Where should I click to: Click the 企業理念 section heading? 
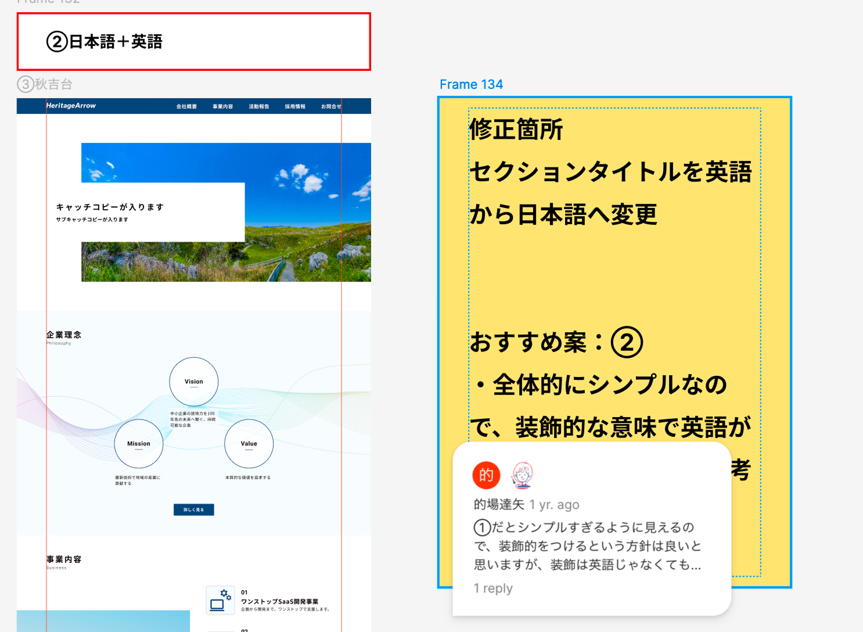click(x=64, y=335)
